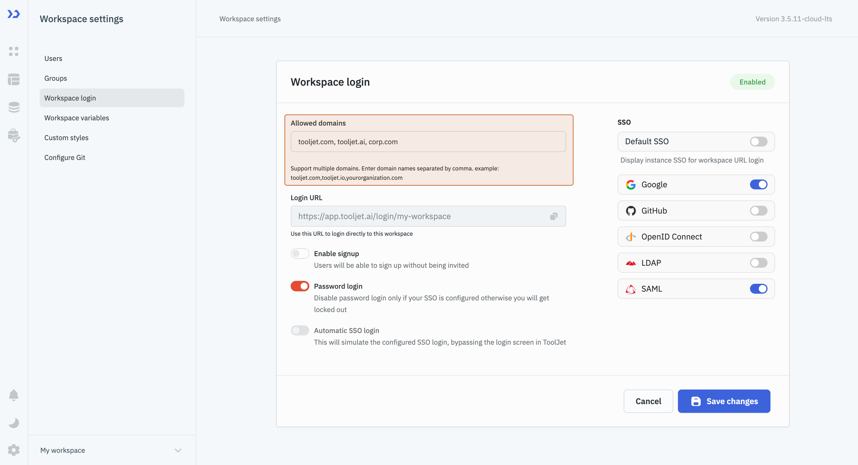Switch to the Workspace variables section
The image size is (858, 465).
point(76,117)
